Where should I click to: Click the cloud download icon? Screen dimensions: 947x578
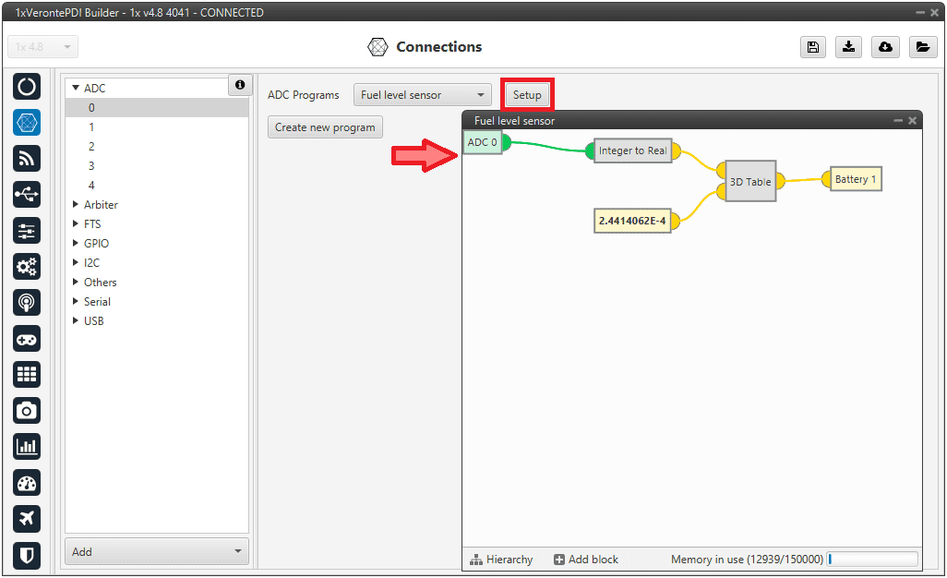[885, 47]
